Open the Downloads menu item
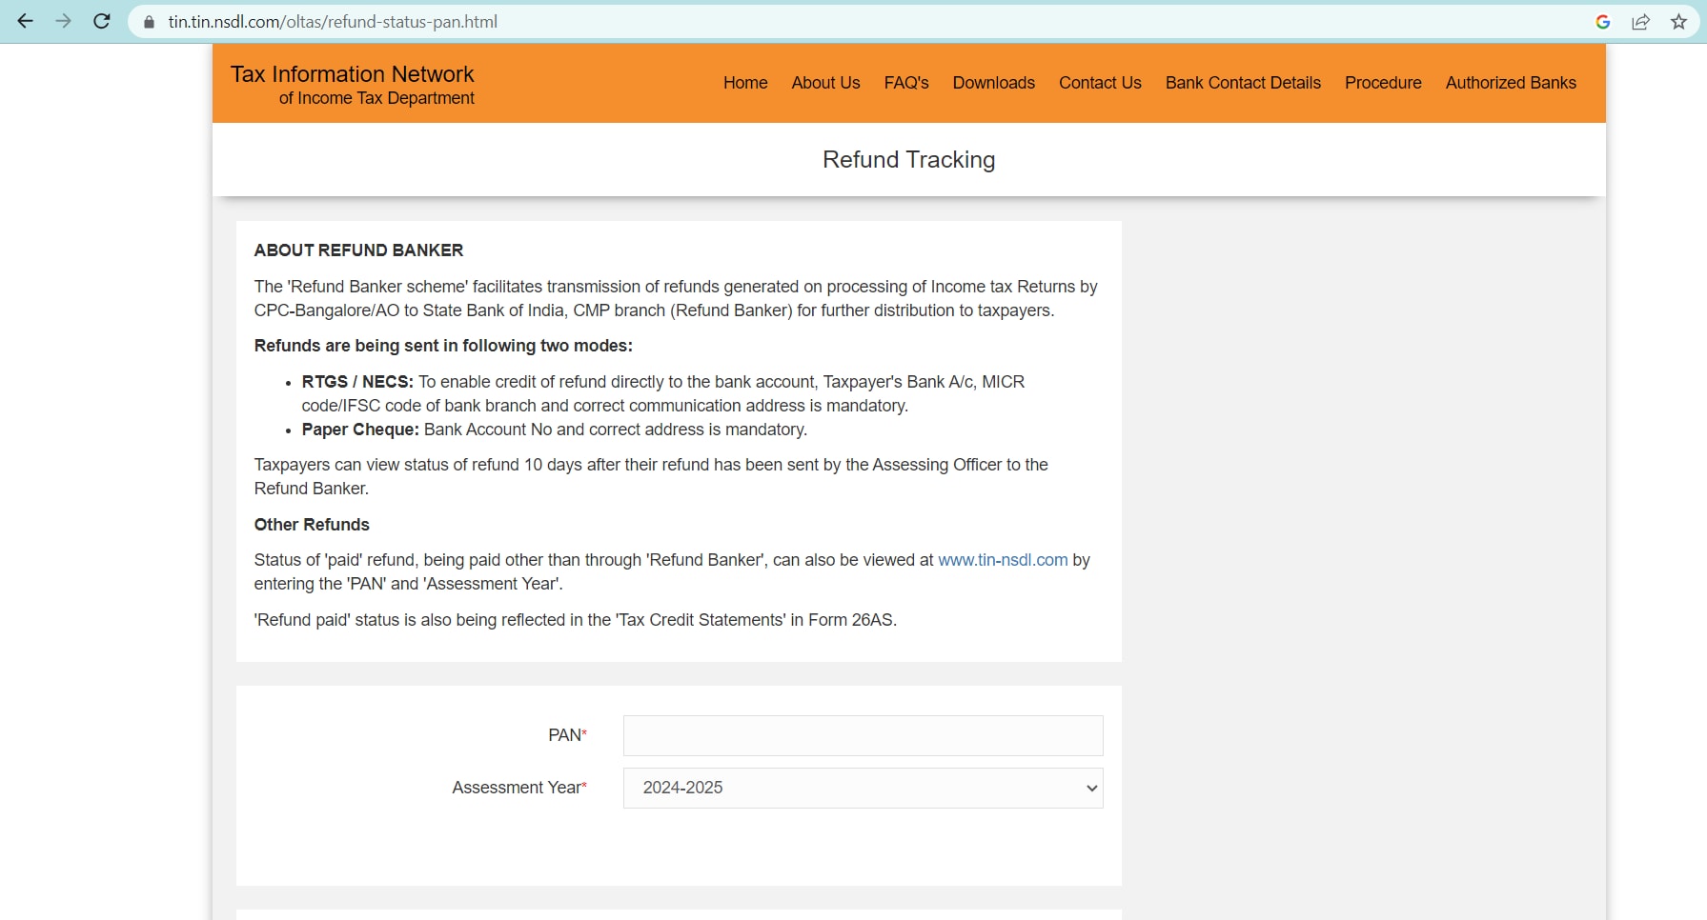Viewport: 1707px width, 920px height. click(x=993, y=83)
